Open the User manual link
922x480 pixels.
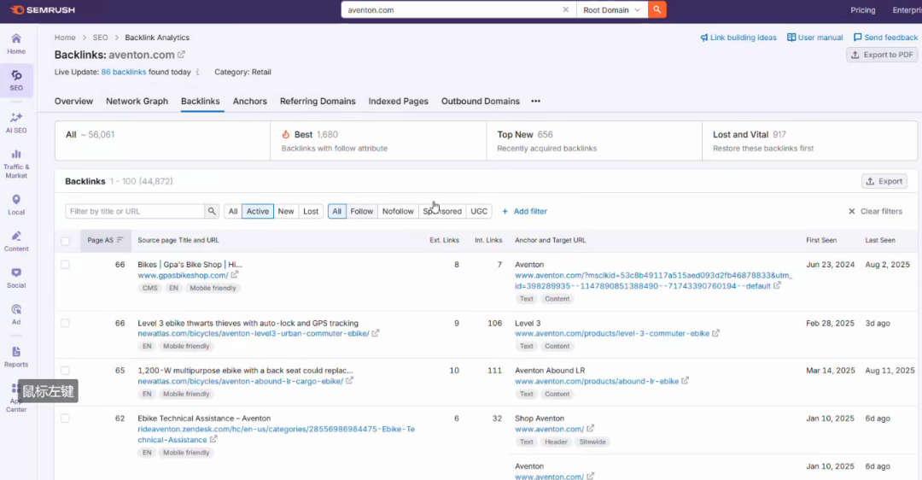click(x=815, y=37)
